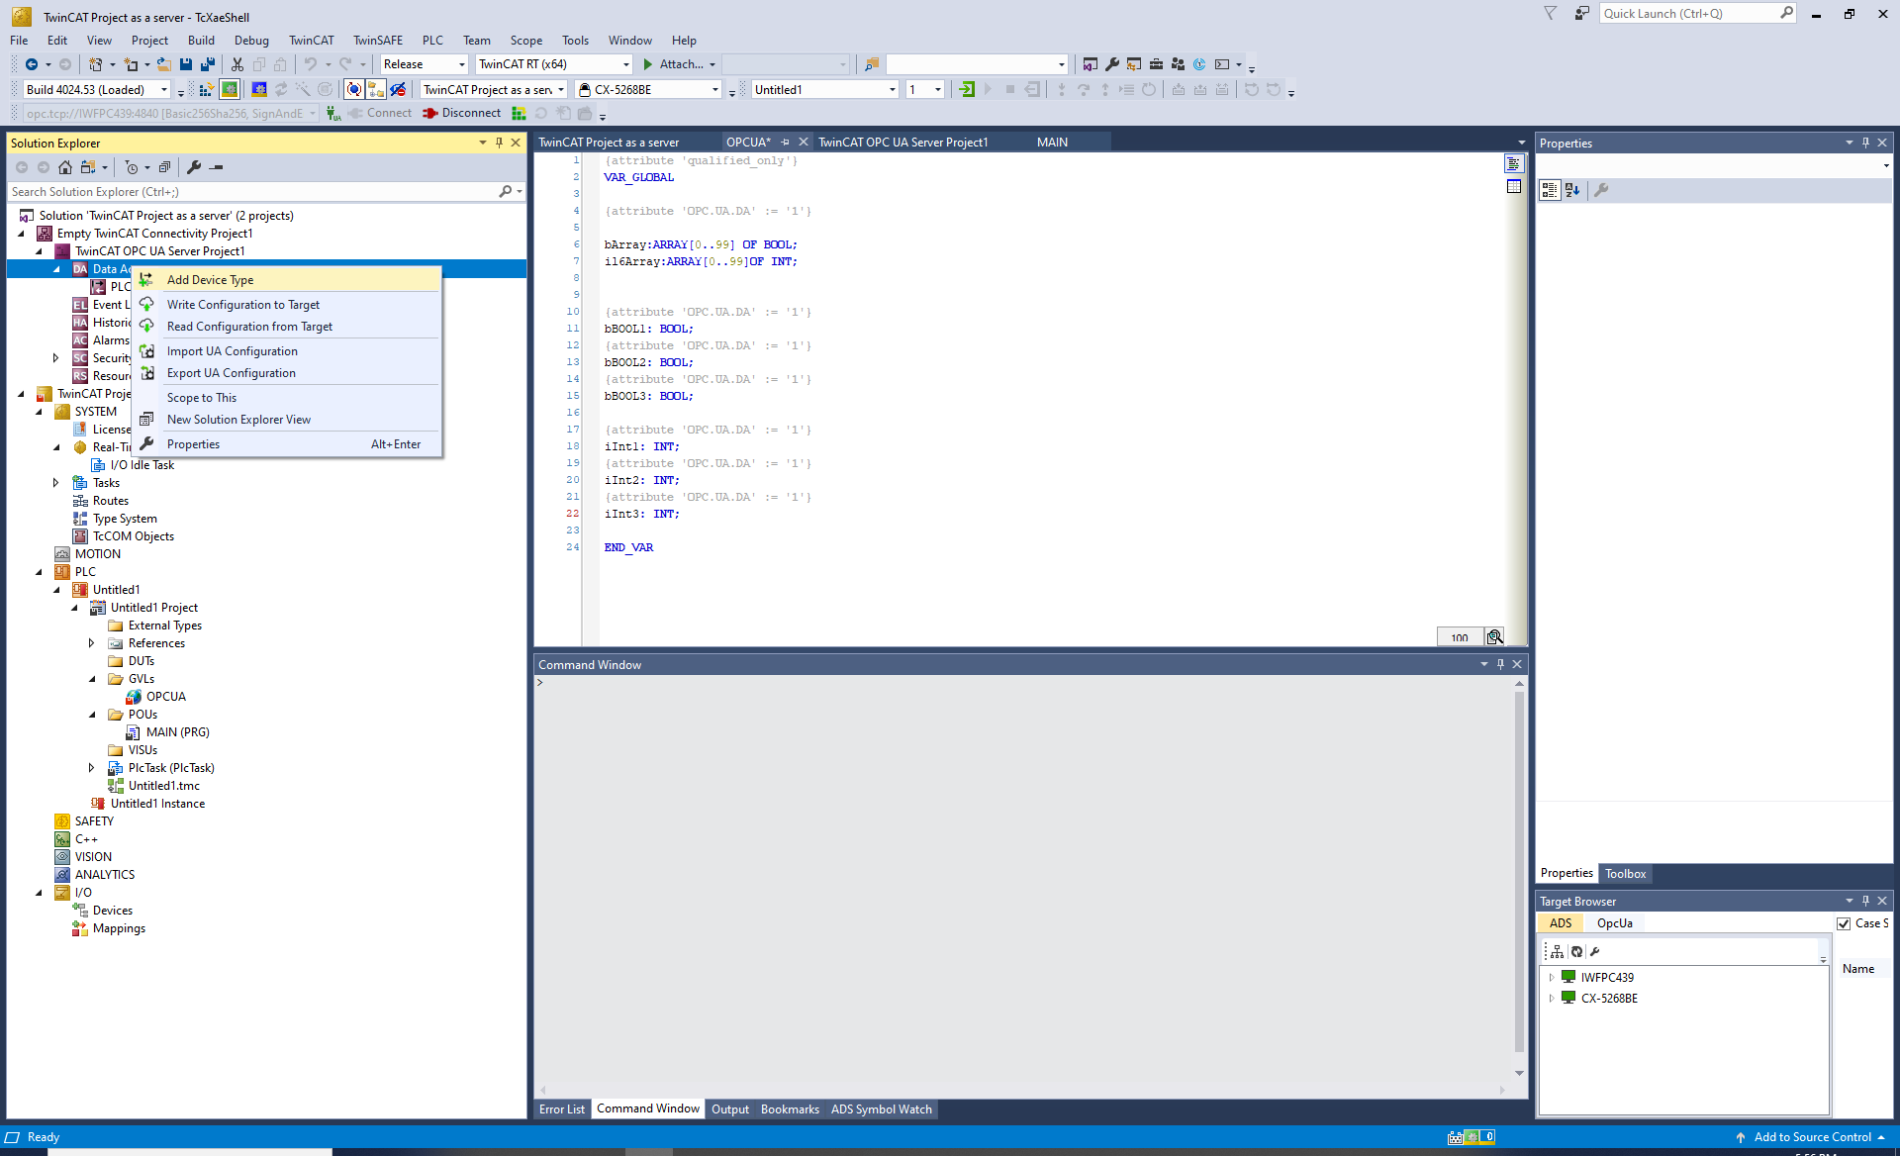
Task: Click the PLC Login icon
Action: [x=967, y=90]
